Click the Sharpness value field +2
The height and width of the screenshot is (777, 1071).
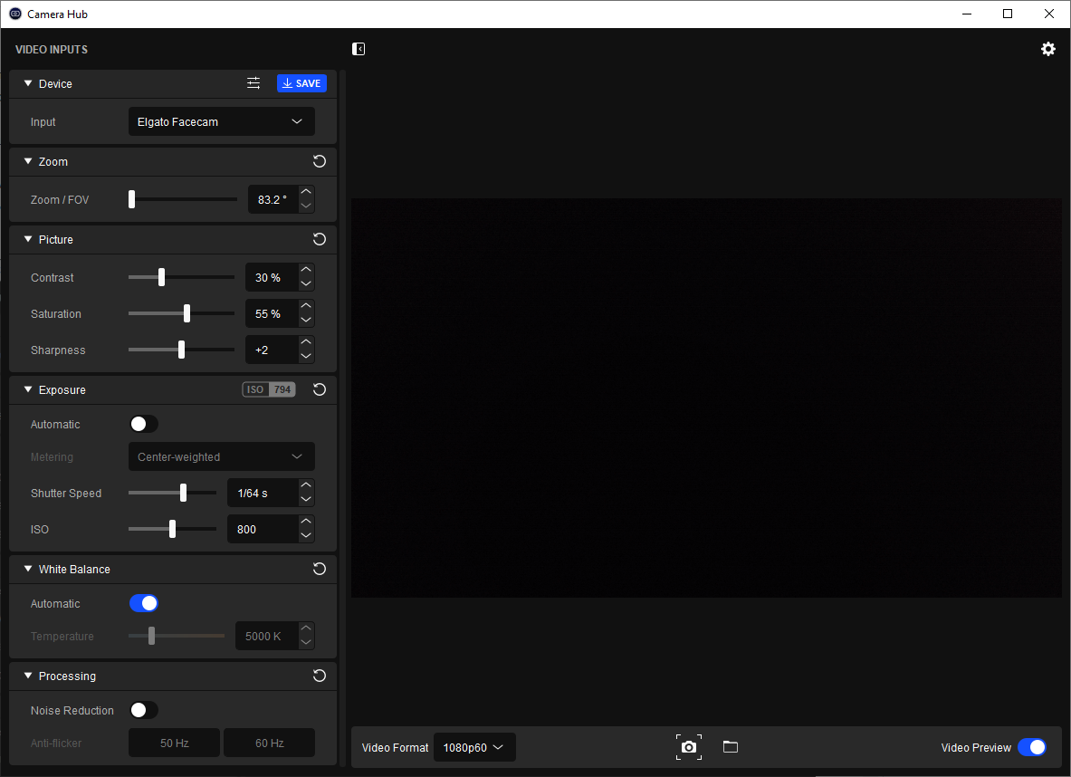[x=272, y=350]
